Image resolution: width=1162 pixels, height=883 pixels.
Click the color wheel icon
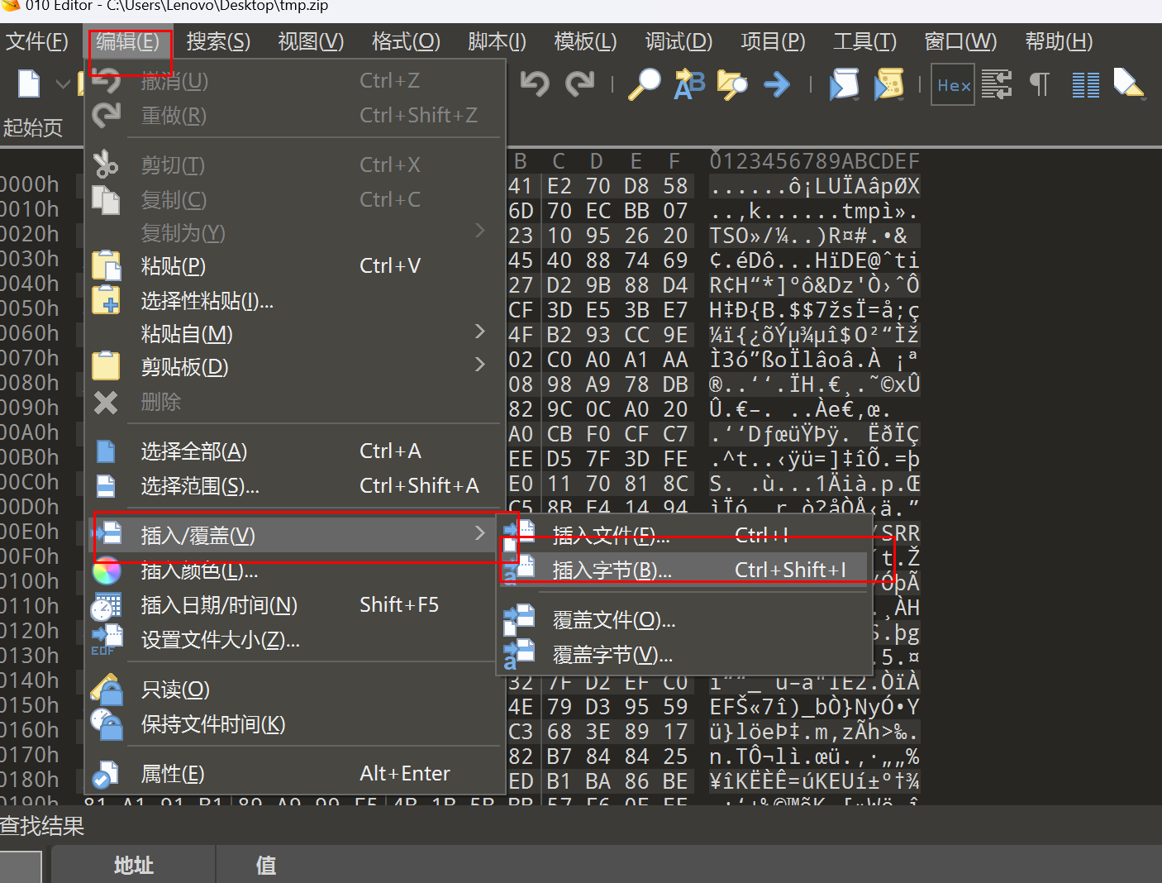pos(107,570)
